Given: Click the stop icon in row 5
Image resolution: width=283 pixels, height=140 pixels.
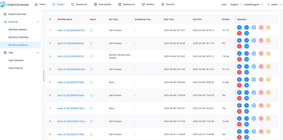Looking at the screenshot, I should [261, 79].
